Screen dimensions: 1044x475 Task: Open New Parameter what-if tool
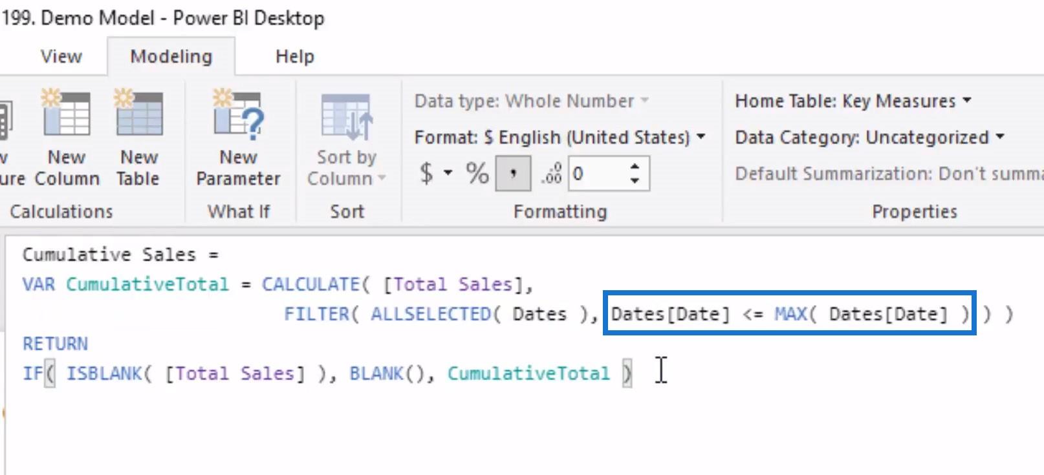click(x=238, y=138)
